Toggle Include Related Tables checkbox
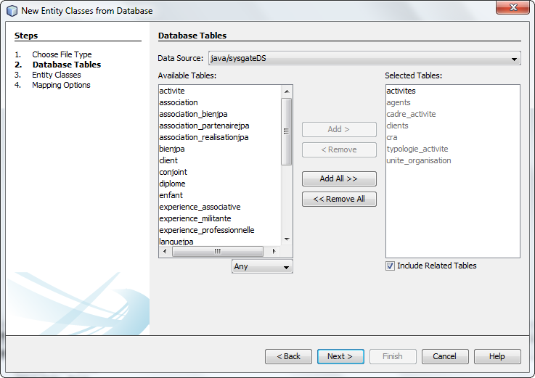 [390, 266]
